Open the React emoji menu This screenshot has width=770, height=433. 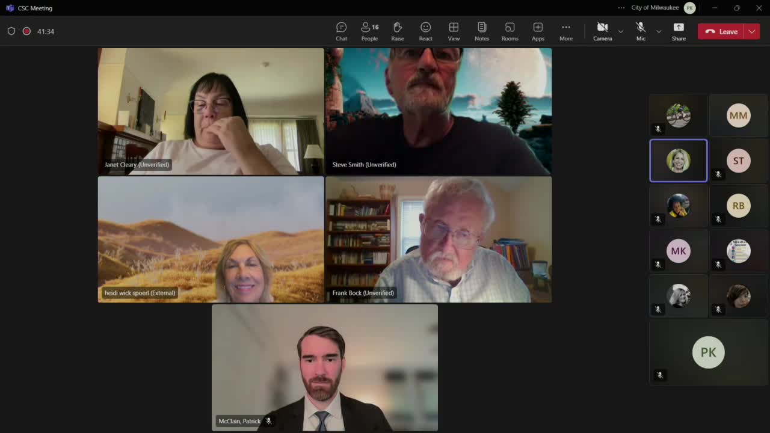(425, 31)
